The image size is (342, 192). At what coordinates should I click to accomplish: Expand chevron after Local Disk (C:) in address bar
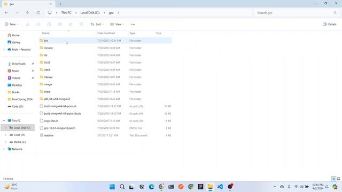pos(104,13)
